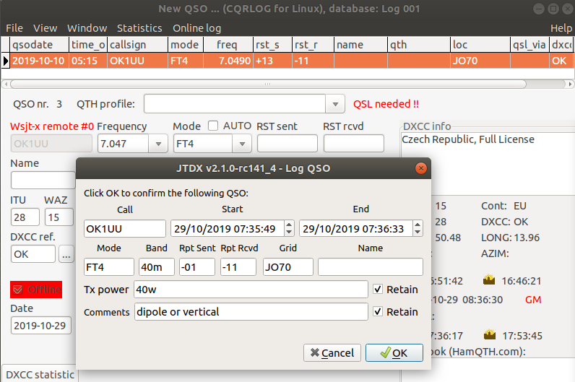The image size is (575, 382).
Task: Click the scrollbar right arrow of QSO list
Action: point(570,84)
